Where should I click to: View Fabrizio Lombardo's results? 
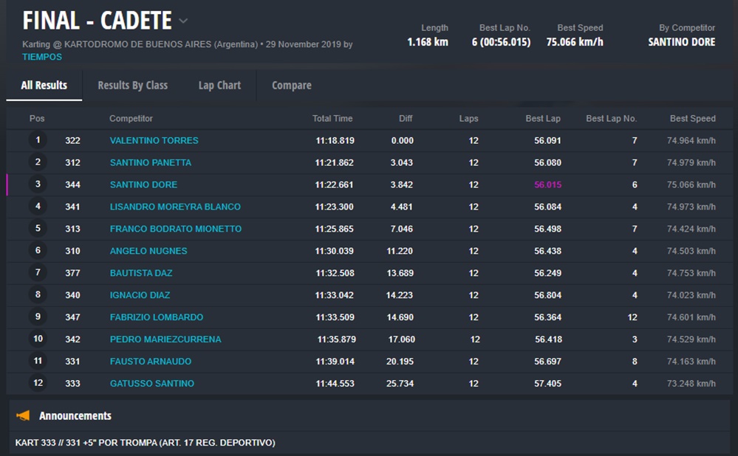coord(156,317)
